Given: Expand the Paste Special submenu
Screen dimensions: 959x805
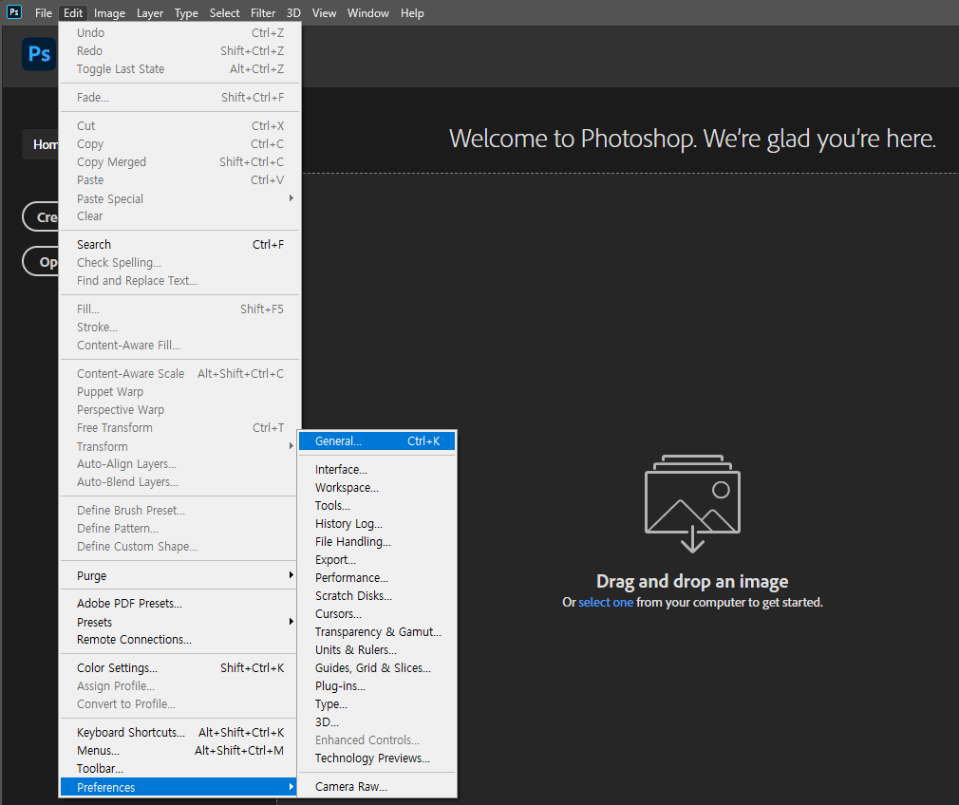Looking at the screenshot, I should click(179, 198).
